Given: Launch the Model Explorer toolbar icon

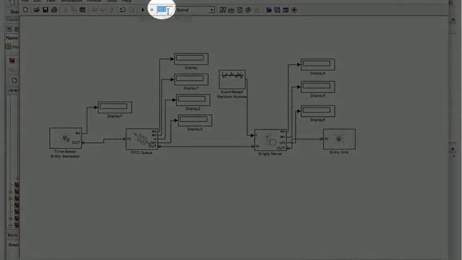Looking at the screenshot, I should click(277, 10).
